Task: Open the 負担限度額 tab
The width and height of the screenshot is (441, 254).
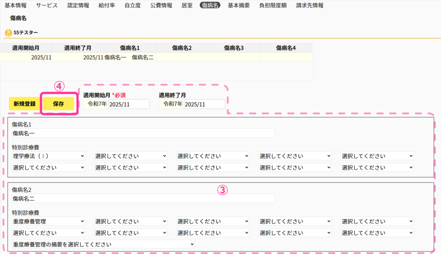Action: coord(273,6)
